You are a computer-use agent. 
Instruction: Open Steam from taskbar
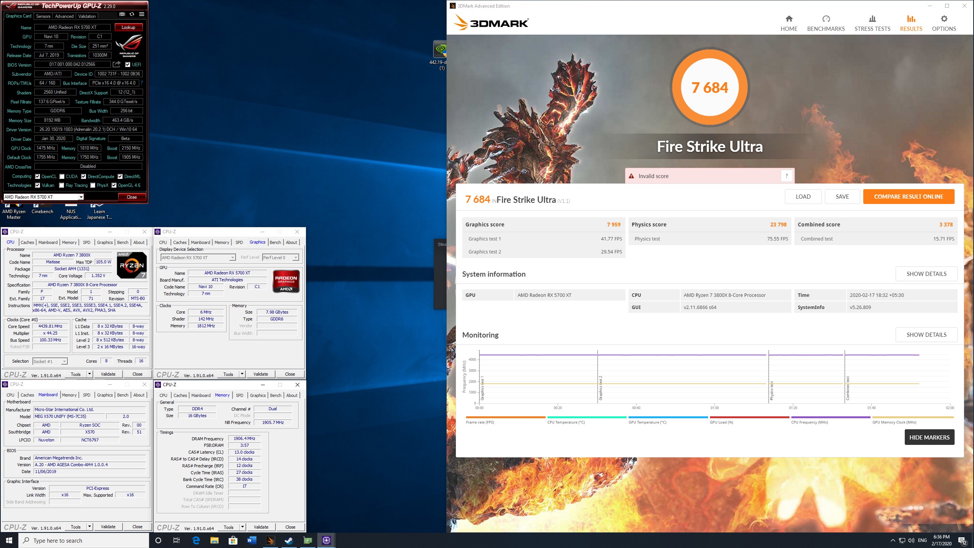coord(289,540)
